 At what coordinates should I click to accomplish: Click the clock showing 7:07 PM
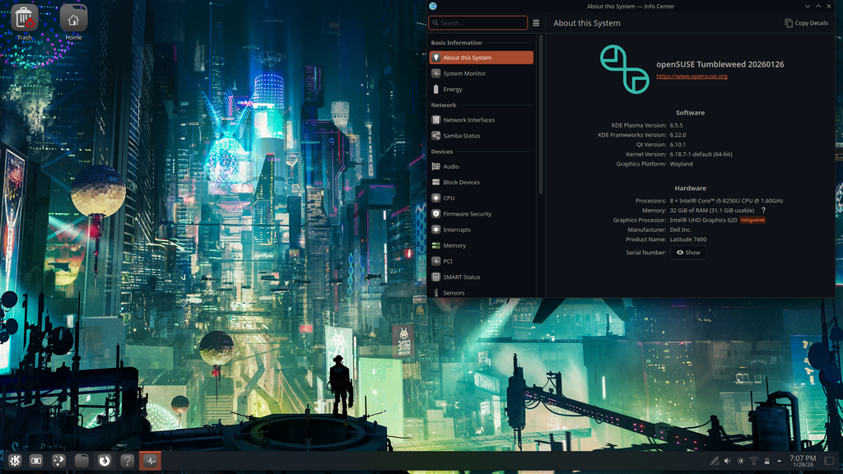click(x=802, y=461)
